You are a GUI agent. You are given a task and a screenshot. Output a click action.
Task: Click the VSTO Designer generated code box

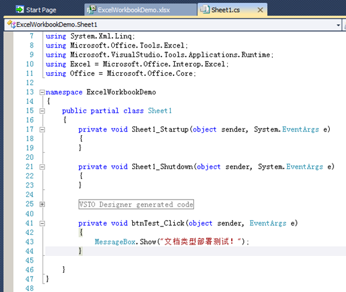pos(136,204)
